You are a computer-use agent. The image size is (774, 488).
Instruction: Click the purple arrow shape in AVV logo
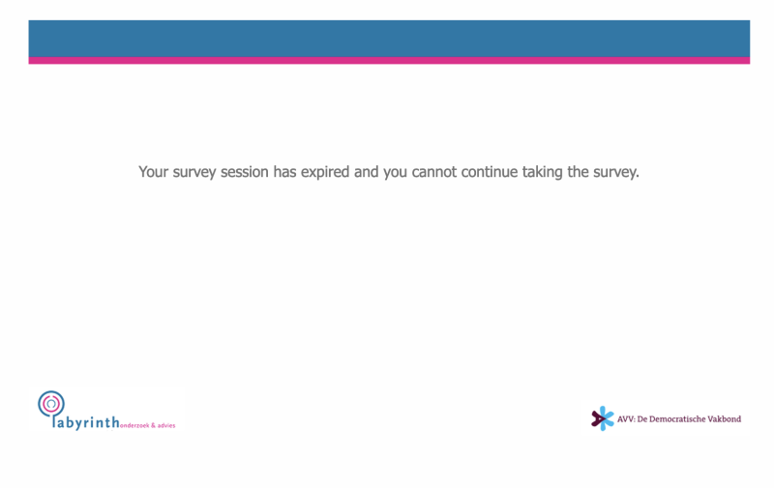597,418
